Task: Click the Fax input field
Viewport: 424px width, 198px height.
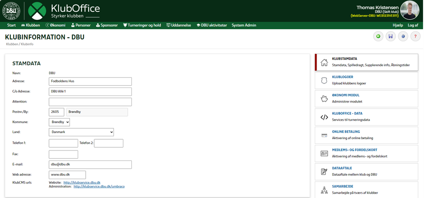Action: pos(63,154)
